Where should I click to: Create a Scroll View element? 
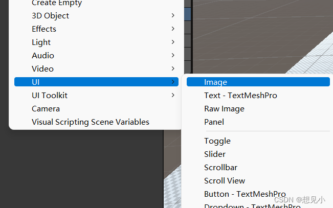(258, 181)
